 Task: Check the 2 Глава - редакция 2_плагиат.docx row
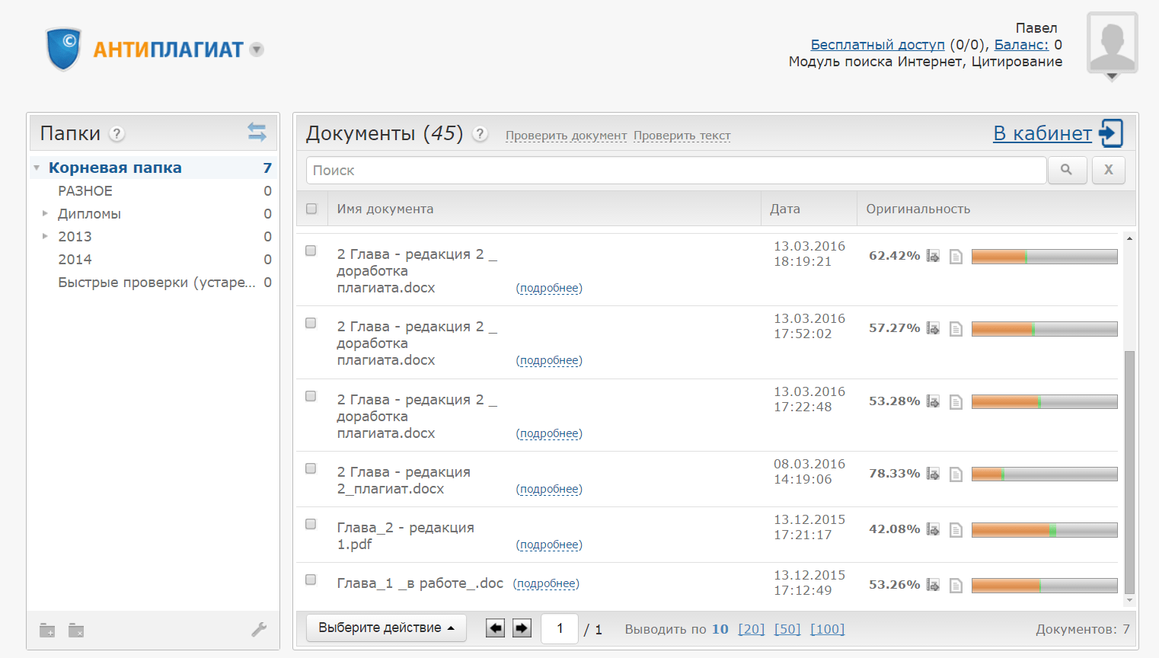pyautogui.click(x=311, y=468)
